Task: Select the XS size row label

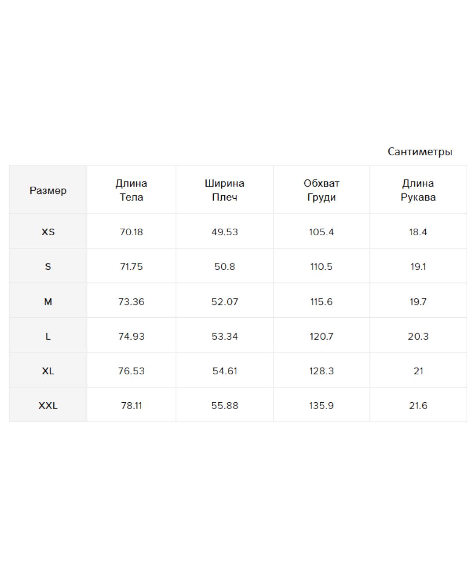Action: 48,232
